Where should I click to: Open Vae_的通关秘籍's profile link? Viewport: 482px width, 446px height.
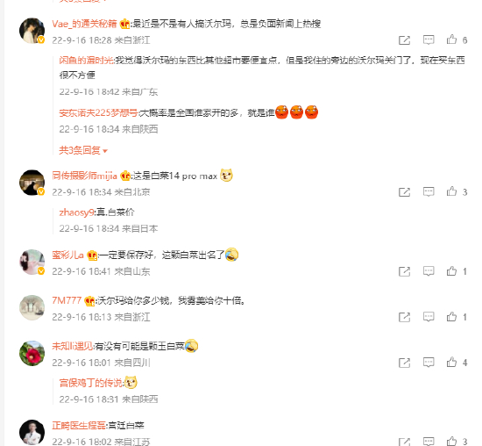[x=84, y=24]
